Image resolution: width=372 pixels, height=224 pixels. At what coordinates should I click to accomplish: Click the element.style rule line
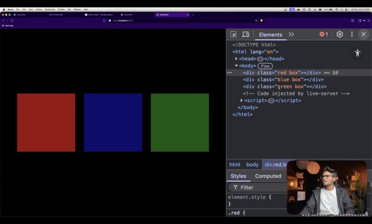(x=249, y=197)
